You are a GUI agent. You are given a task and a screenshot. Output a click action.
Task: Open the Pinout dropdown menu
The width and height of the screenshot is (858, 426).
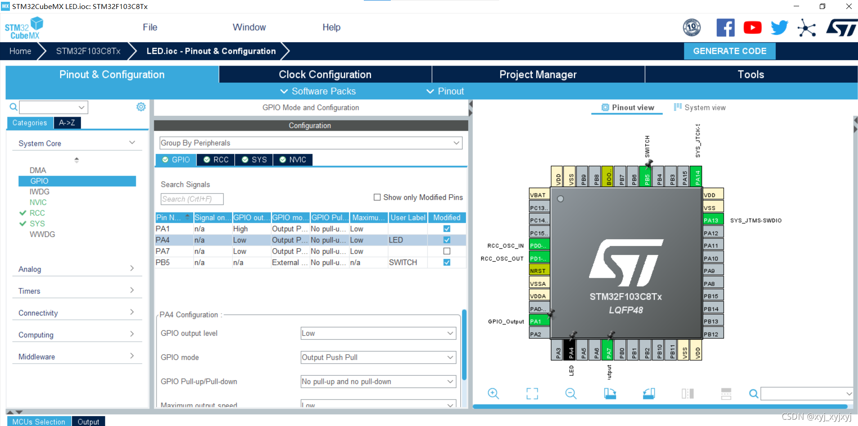click(445, 91)
